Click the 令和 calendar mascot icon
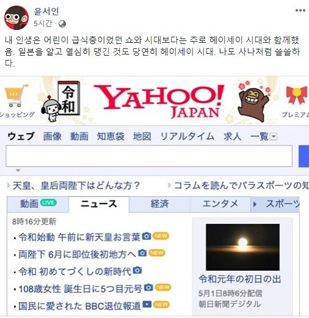 tap(60, 101)
